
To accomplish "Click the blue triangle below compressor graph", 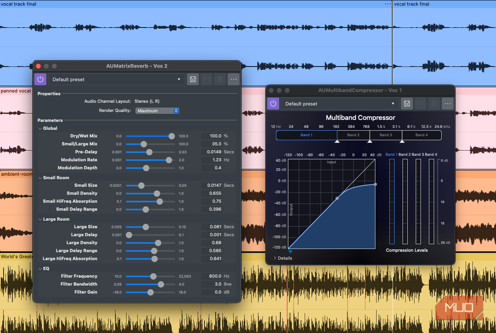I will click(290, 251).
